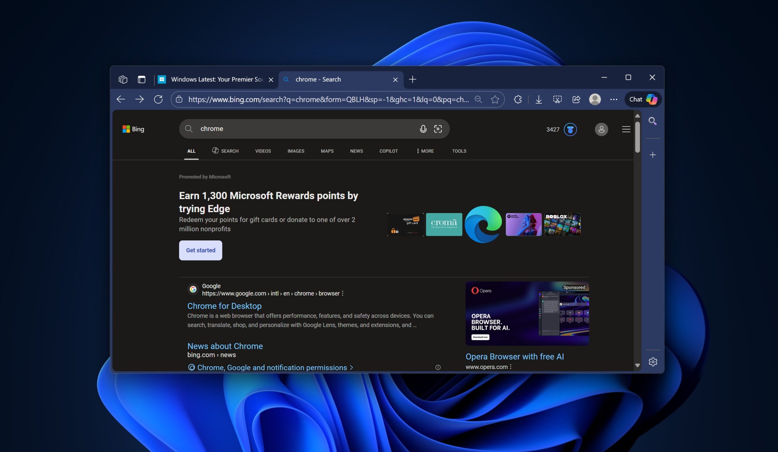Open the Bing hamburger menu
Image resolution: width=778 pixels, height=452 pixels.
(626, 129)
